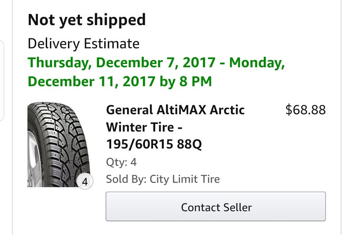Click the quantity badge showing 4
The image size is (353, 235).
(x=85, y=182)
